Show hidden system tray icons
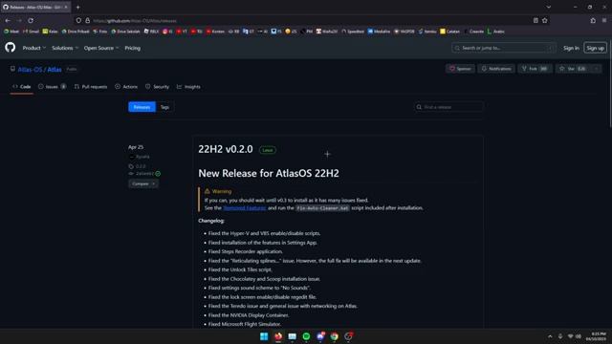 [x=550, y=336]
